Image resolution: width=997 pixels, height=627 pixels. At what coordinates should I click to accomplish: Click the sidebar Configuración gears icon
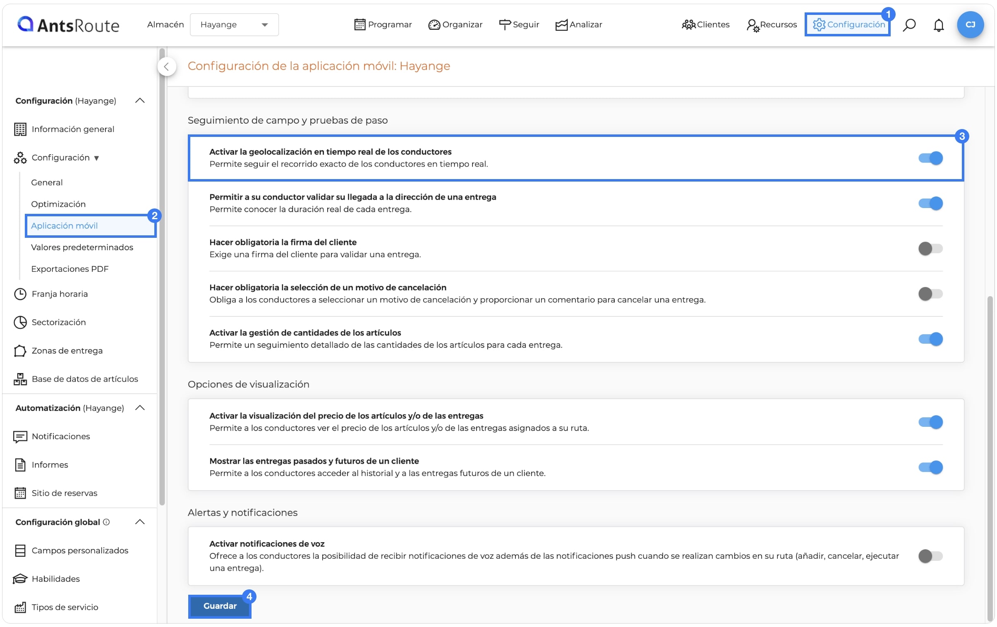[20, 158]
